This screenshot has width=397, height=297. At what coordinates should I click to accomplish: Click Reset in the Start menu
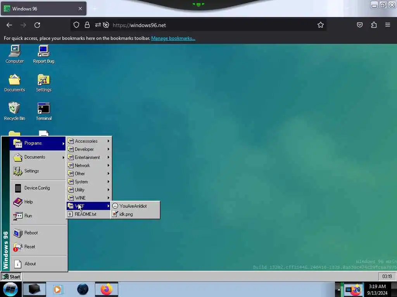pyautogui.click(x=38, y=247)
